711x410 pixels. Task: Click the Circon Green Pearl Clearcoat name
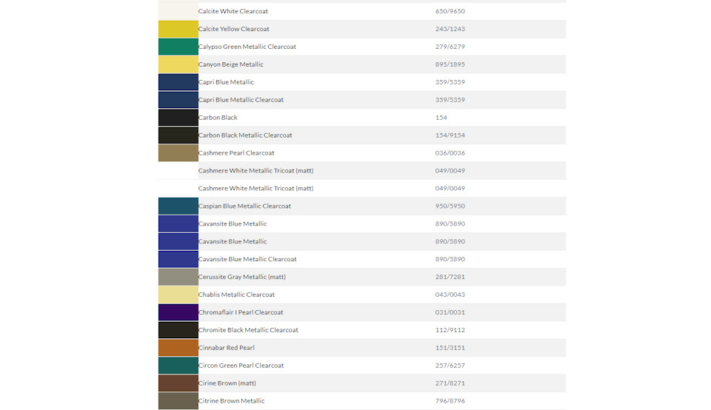pos(241,365)
